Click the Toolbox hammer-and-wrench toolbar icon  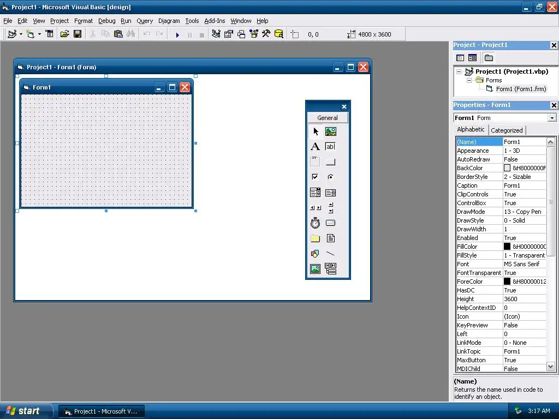(x=266, y=34)
